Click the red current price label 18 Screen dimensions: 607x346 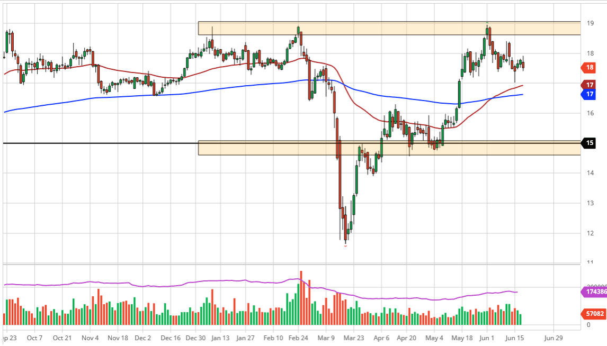[x=590, y=67]
